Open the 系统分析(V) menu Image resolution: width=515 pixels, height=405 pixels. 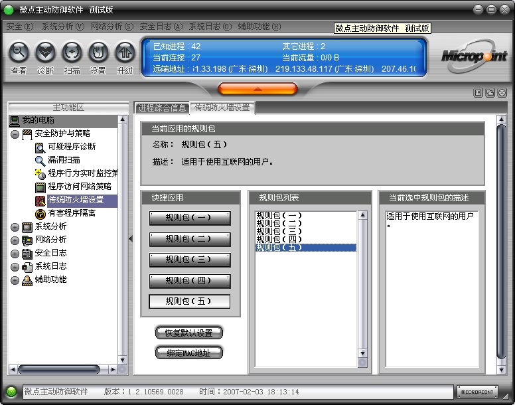(63, 27)
